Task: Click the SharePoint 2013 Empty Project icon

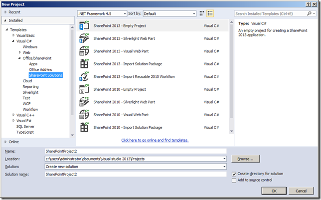Action: click(84, 25)
